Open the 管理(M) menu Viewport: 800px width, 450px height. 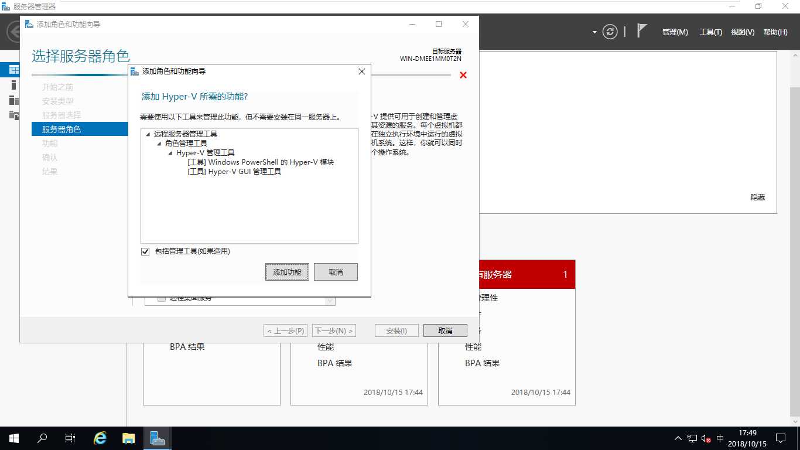(x=675, y=32)
